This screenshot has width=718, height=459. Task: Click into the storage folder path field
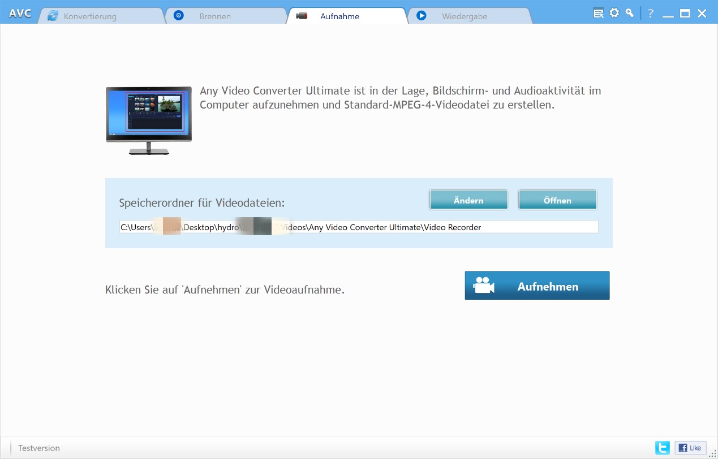[x=358, y=227]
